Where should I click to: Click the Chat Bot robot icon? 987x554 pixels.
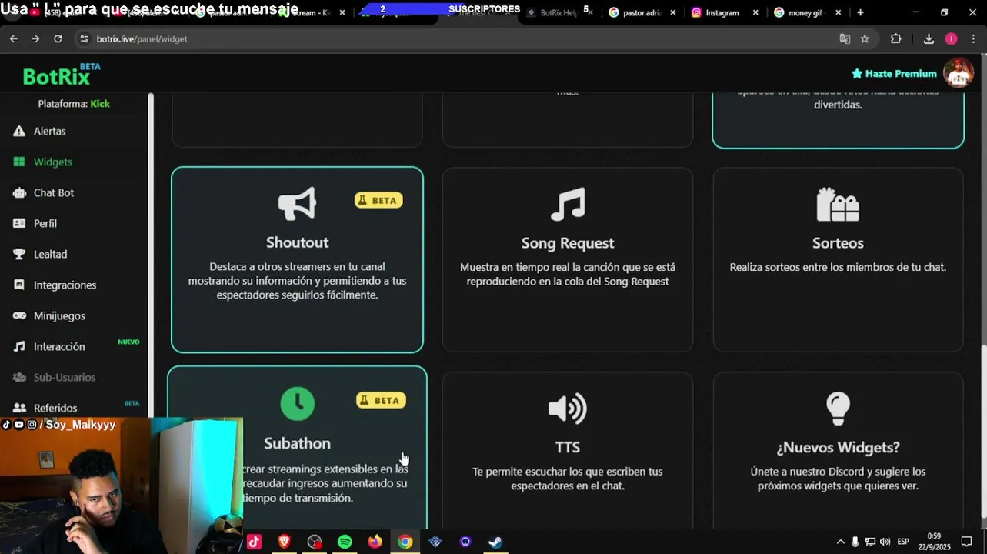[19, 193]
